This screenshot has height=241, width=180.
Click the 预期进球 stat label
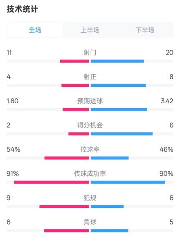(x=90, y=101)
